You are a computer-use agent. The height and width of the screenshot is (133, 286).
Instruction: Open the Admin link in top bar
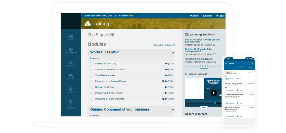[194, 16]
